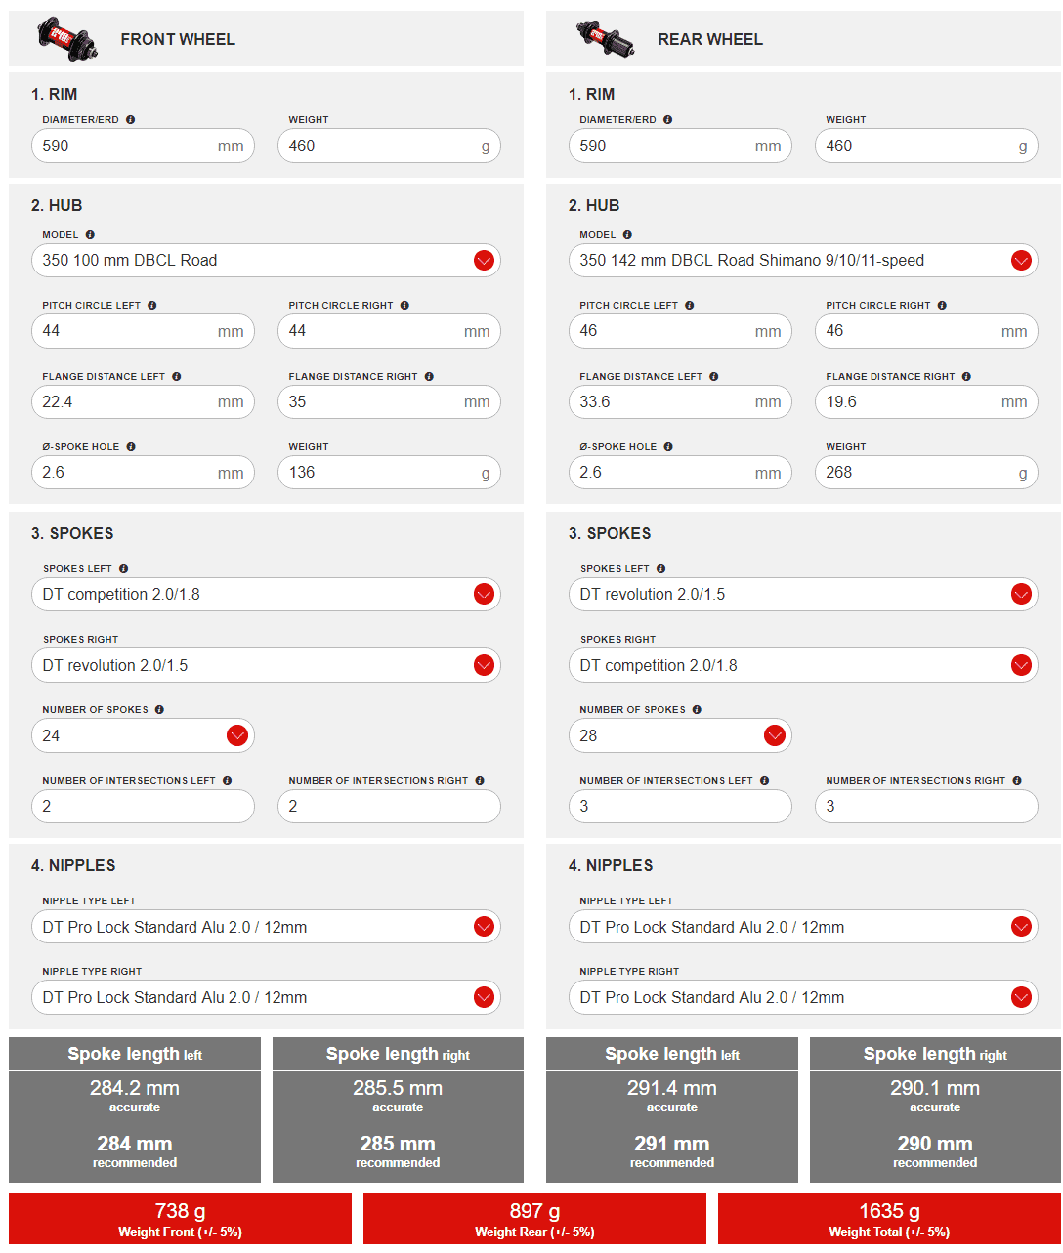Open rear Spokes Right DT competition dropdown
Image resolution: width=1063 pixels, height=1253 pixels.
click(x=1021, y=665)
